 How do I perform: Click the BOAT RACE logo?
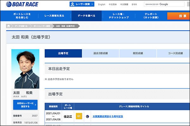22,4
